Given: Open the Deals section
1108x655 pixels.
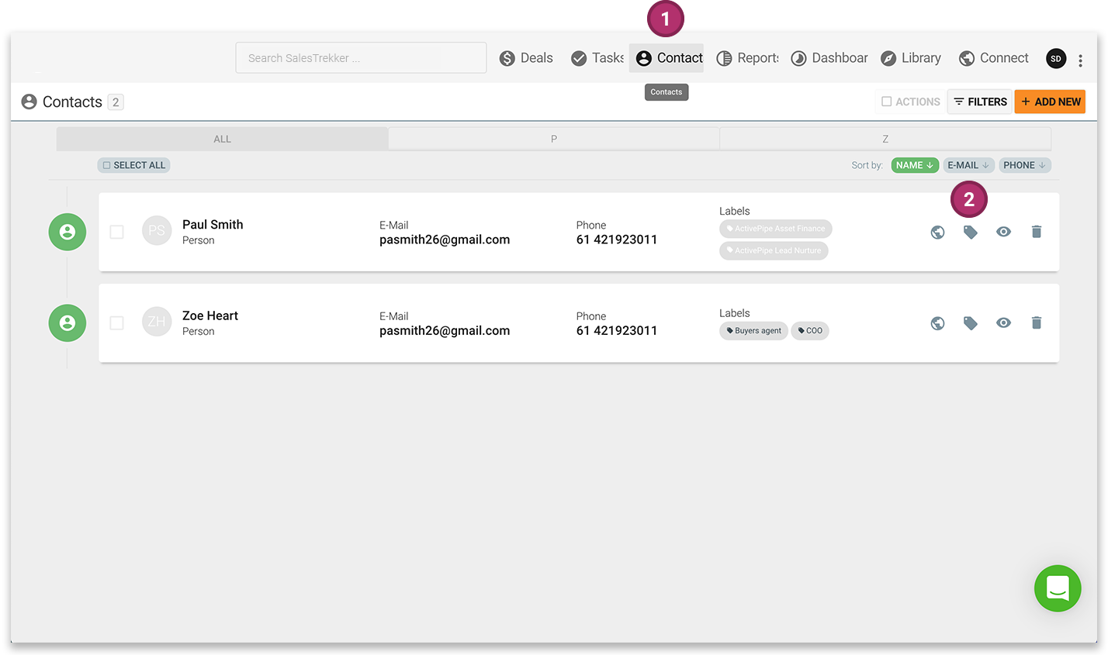Looking at the screenshot, I should pos(526,58).
